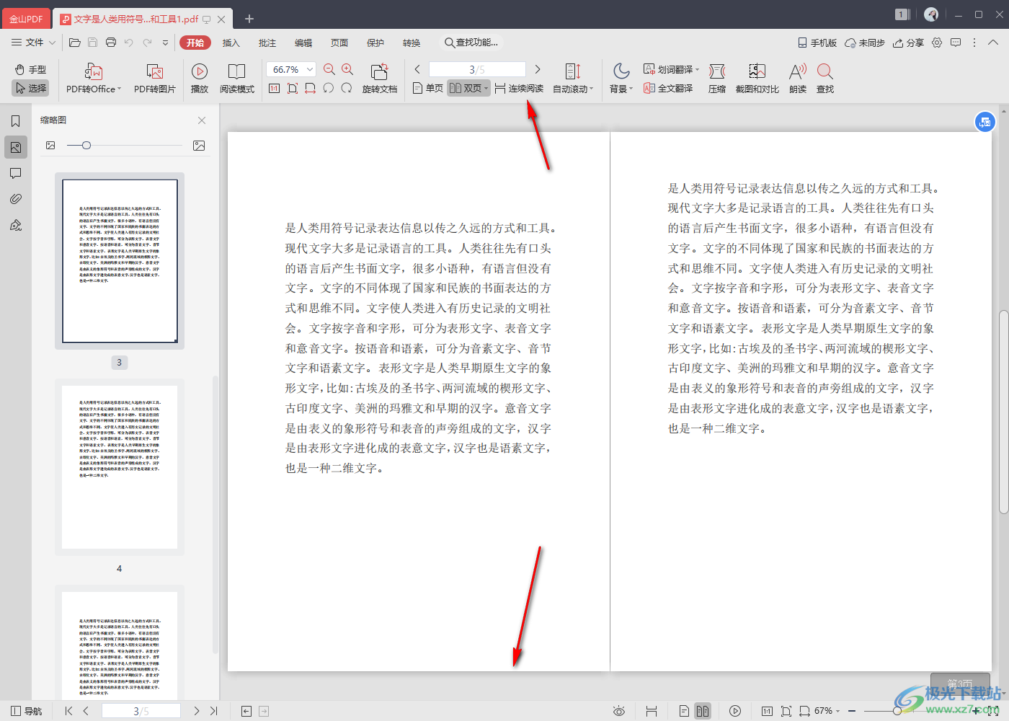Screen dimensions: 1009x721
Task: Rotate page clockwise
Action: pos(347,88)
